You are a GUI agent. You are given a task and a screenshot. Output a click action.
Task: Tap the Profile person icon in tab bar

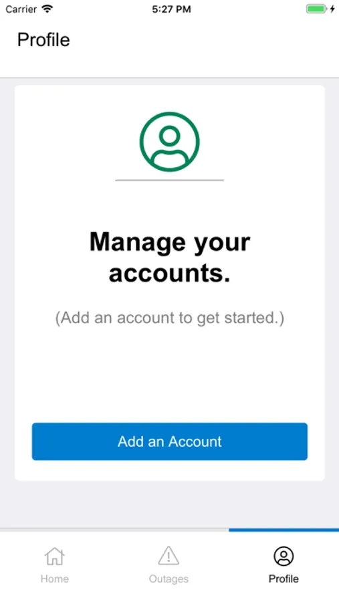coord(284,557)
